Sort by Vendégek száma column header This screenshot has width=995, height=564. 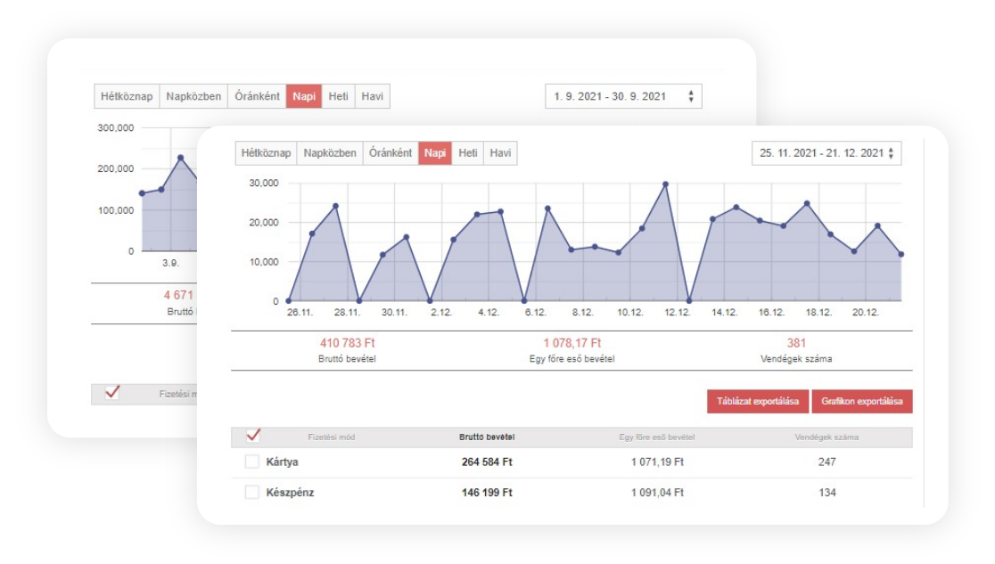826,437
